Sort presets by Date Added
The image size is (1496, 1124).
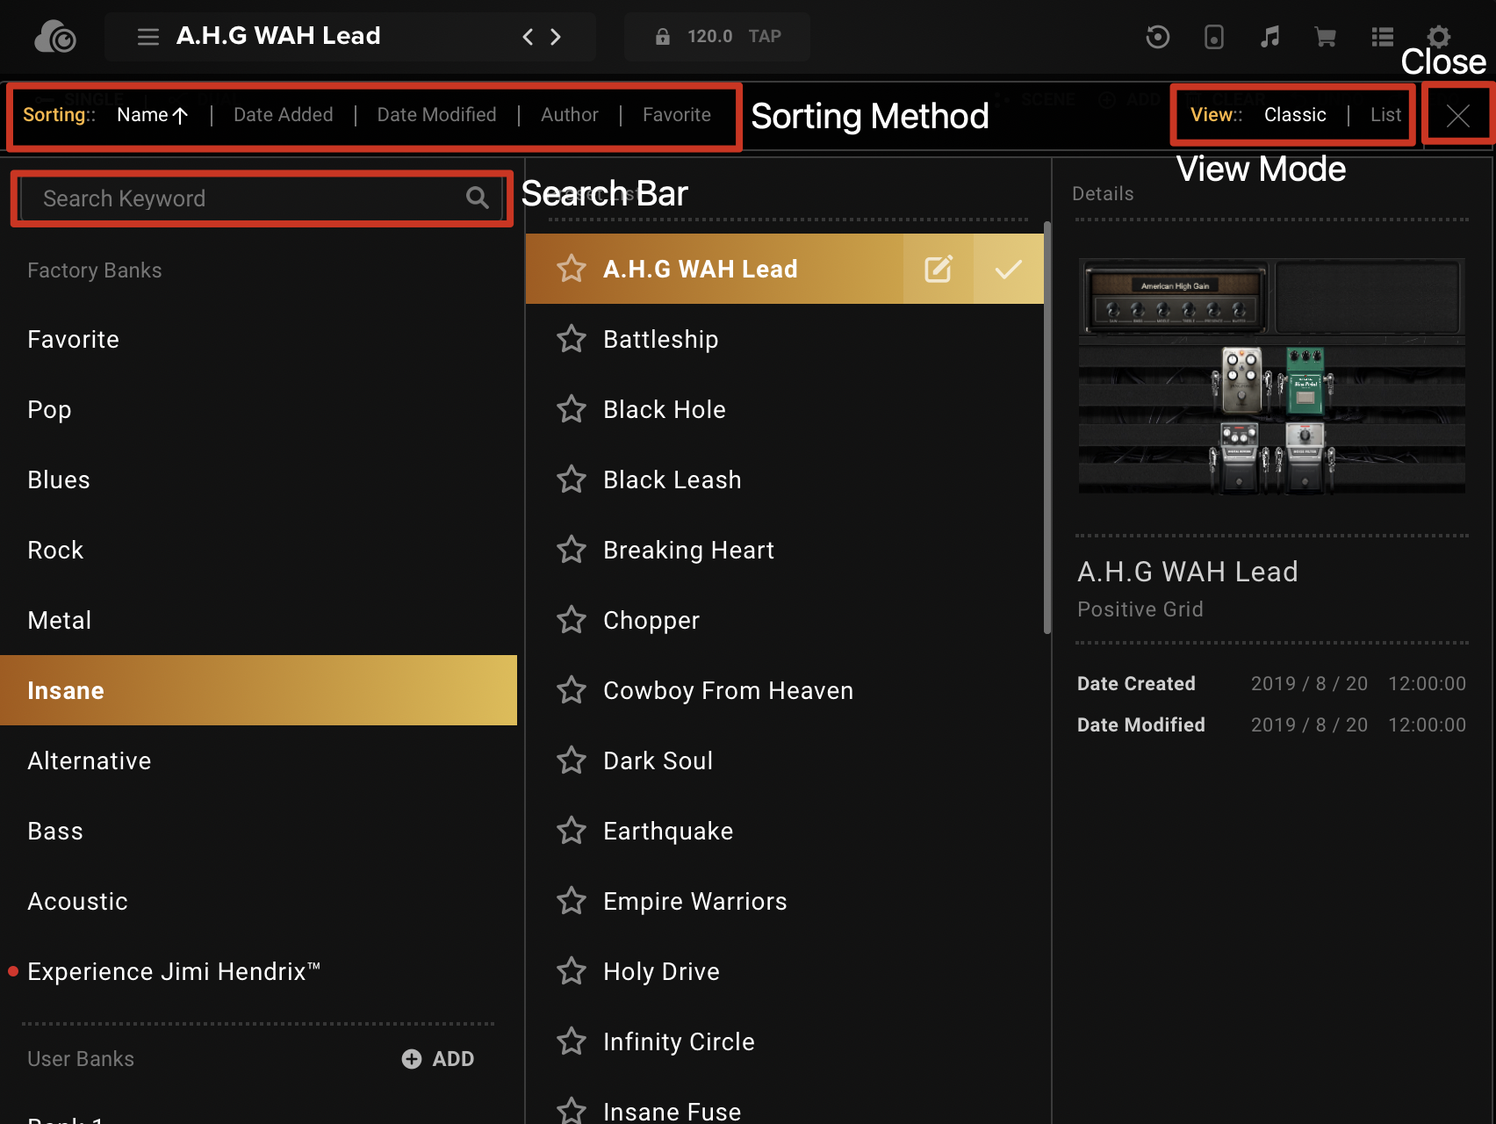tap(284, 115)
